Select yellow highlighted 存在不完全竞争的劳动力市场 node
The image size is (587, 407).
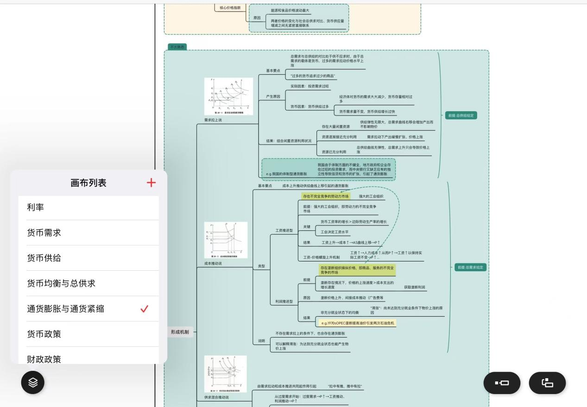pyautogui.click(x=326, y=196)
